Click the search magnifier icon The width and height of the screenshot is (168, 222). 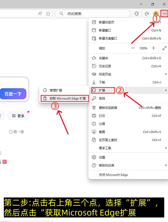(x=61, y=14)
